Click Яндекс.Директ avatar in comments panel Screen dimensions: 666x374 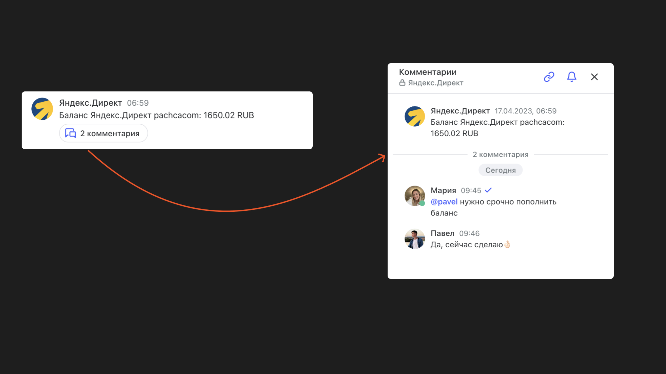[415, 116]
